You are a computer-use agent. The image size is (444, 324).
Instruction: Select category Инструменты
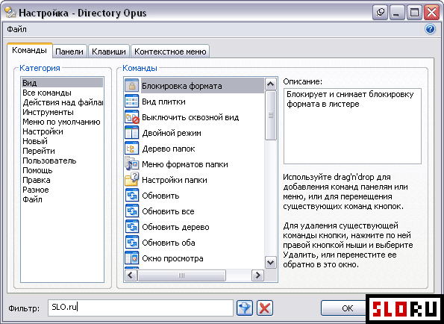click(x=62, y=112)
